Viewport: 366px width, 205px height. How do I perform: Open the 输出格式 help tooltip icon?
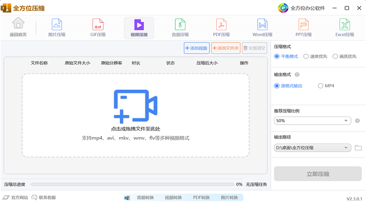[x=297, y=75]
